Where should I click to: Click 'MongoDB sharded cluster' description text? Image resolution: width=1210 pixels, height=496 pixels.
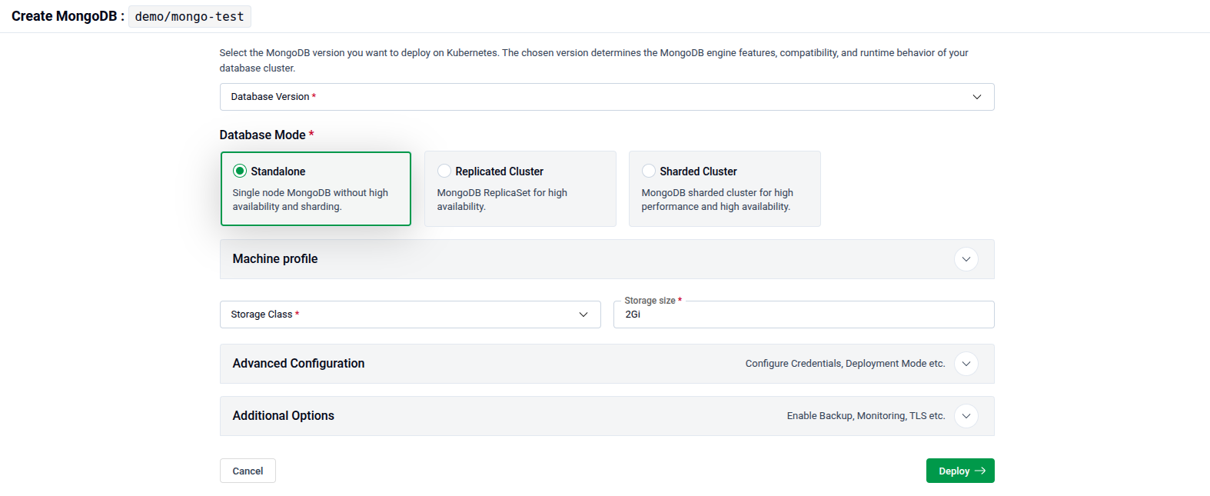coord(717,199)
